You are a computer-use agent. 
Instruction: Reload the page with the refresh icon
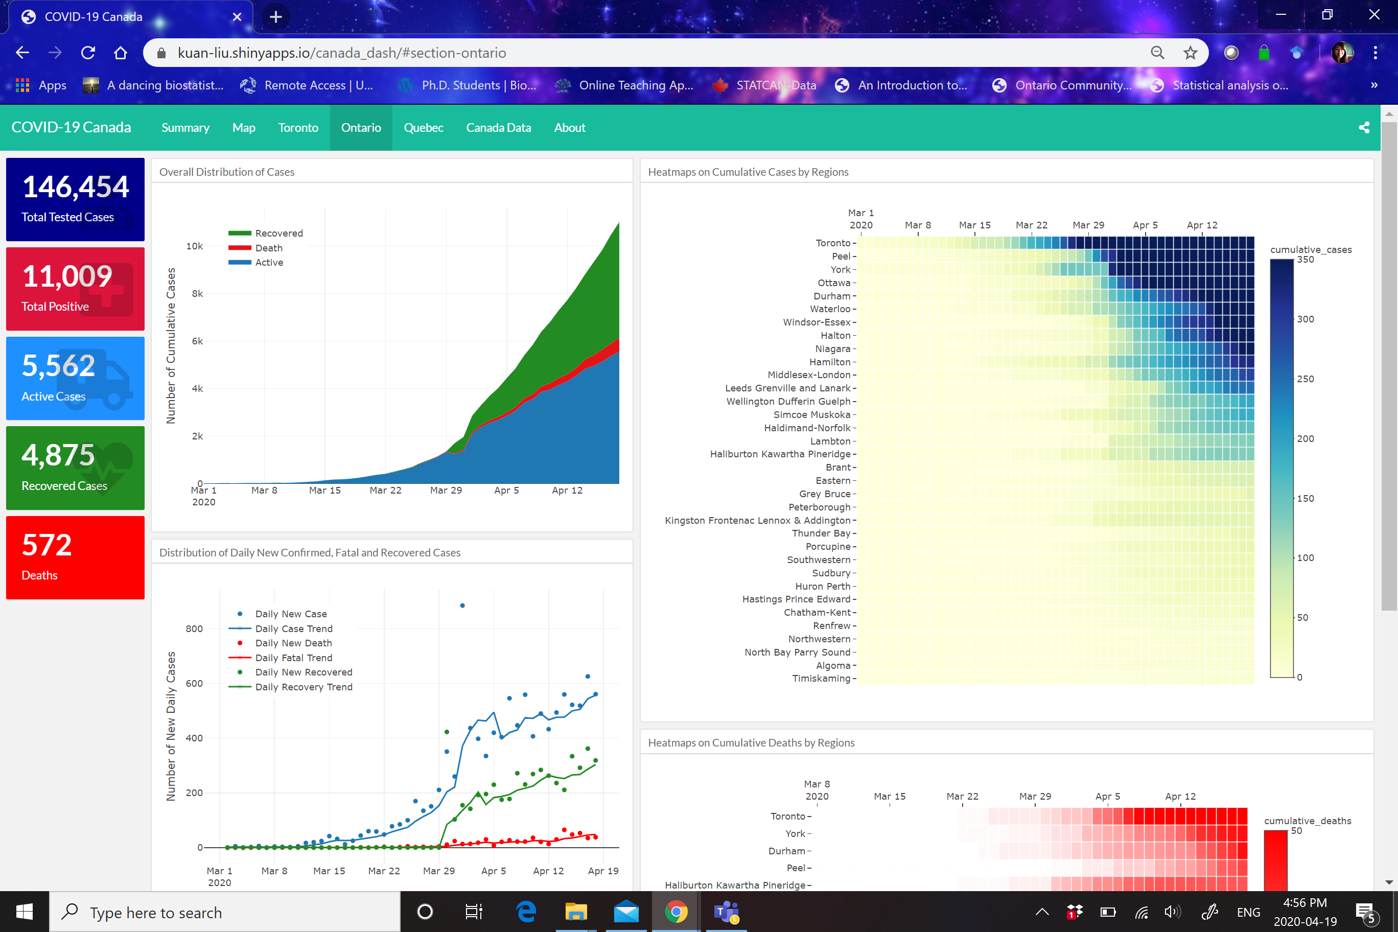click(88, 53)
